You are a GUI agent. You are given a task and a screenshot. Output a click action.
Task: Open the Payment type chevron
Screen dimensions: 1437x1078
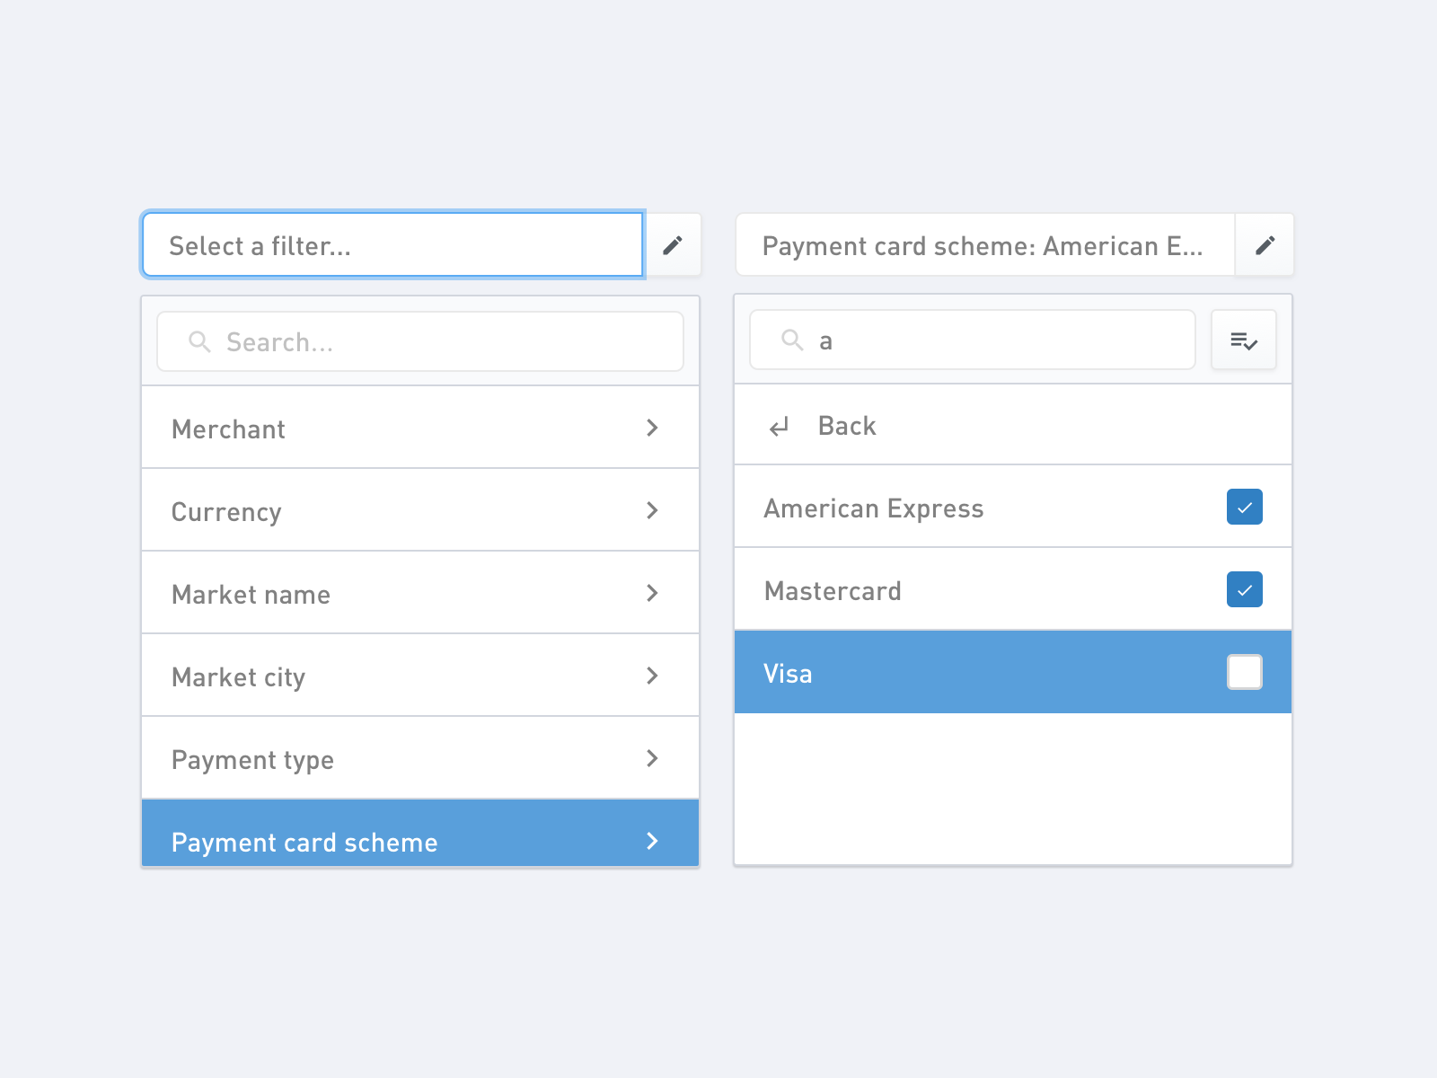point(653,759)
